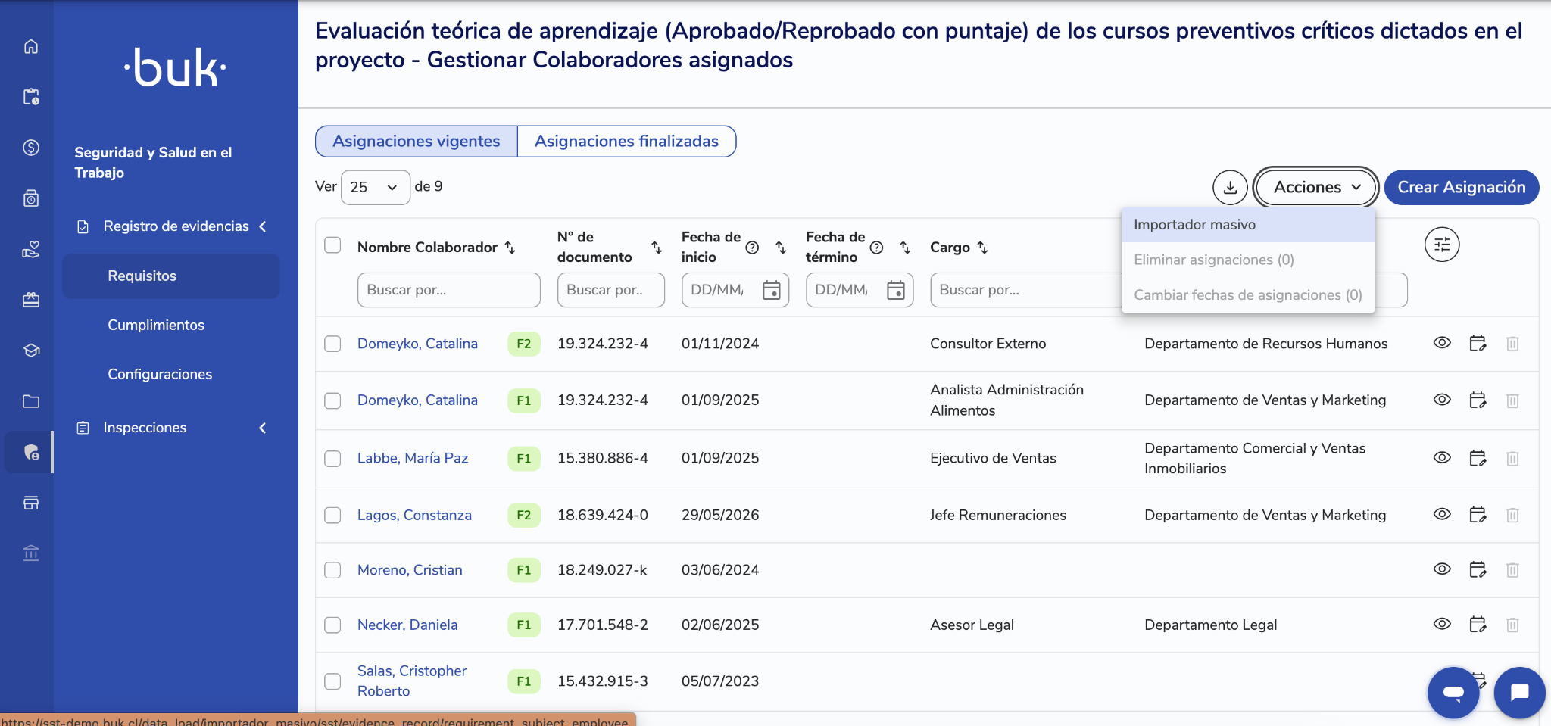Open Labbe, María Paz collaborator link
This screenshot has width=1551, height=726.
413,459
